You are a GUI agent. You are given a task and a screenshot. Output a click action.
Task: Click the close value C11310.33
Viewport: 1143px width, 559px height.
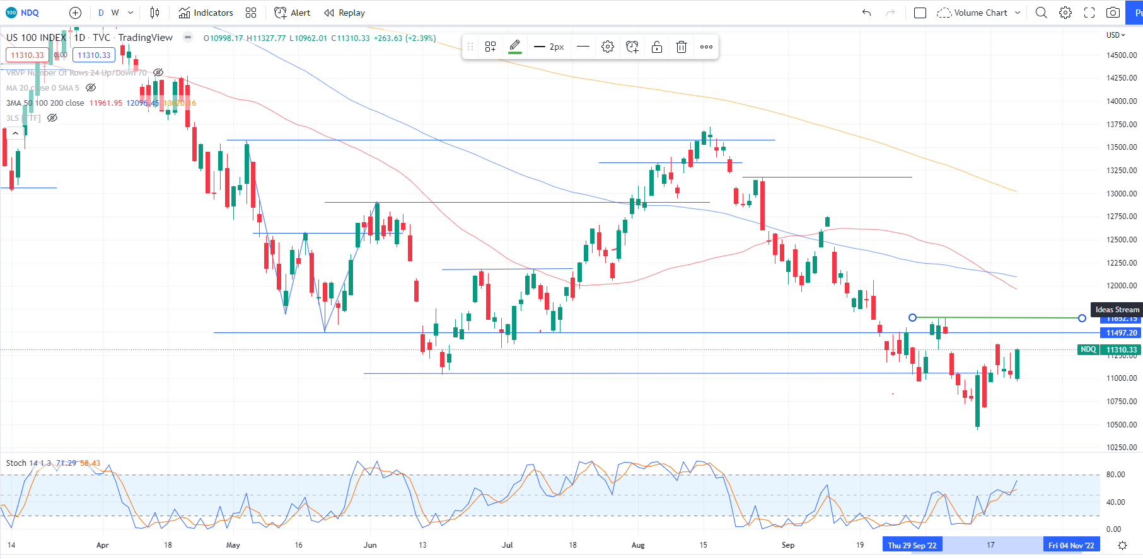point(351,38)
